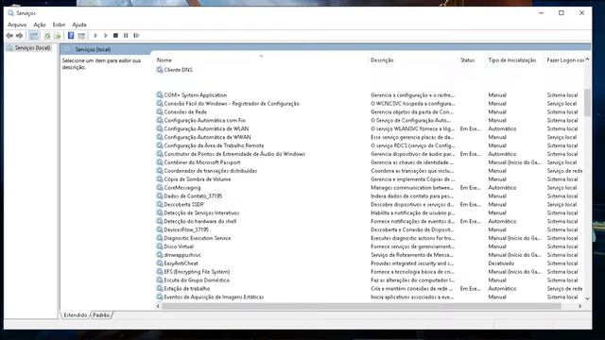The height and width of the screenshot is (340, 605).
Task: Click gear icon beside Cliente DNS
Action: (x=160, y=69)
